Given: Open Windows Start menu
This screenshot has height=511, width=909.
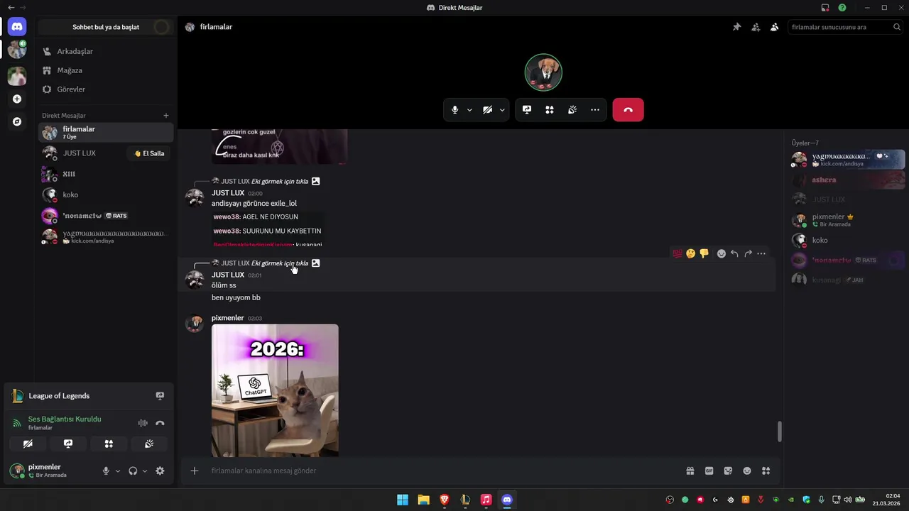Looking at the screenshot, I should click(403, 500).
